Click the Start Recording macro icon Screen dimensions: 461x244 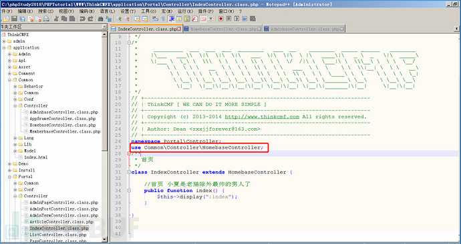(x=220, y=19)
